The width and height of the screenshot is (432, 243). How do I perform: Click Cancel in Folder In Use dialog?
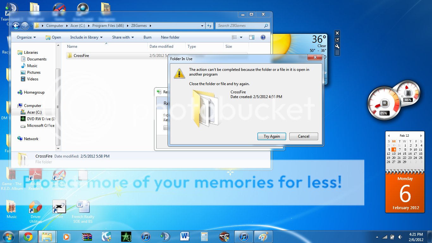303,136
